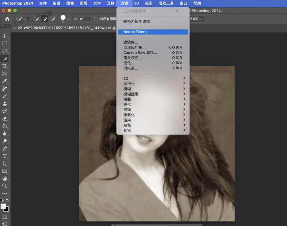Expand the 3D filter submenu

coord(153,79)
